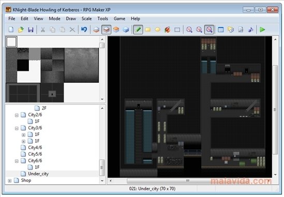The width and height of the screenshot is (284, 197).
Task: Collapse the City2/6 map folder
Action: 17,115
